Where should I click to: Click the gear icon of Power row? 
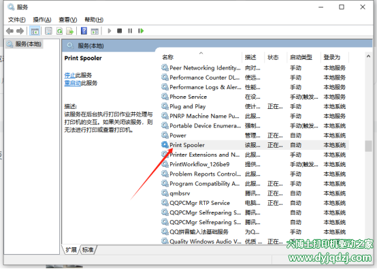tap(165, 135)
